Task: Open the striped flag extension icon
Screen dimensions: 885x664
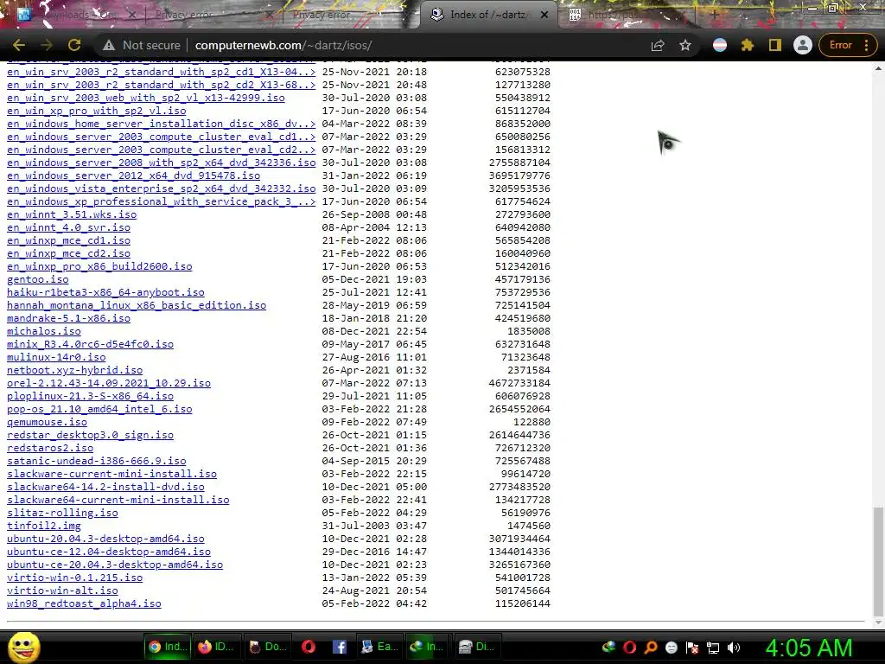Action: [x=720, y=45]
